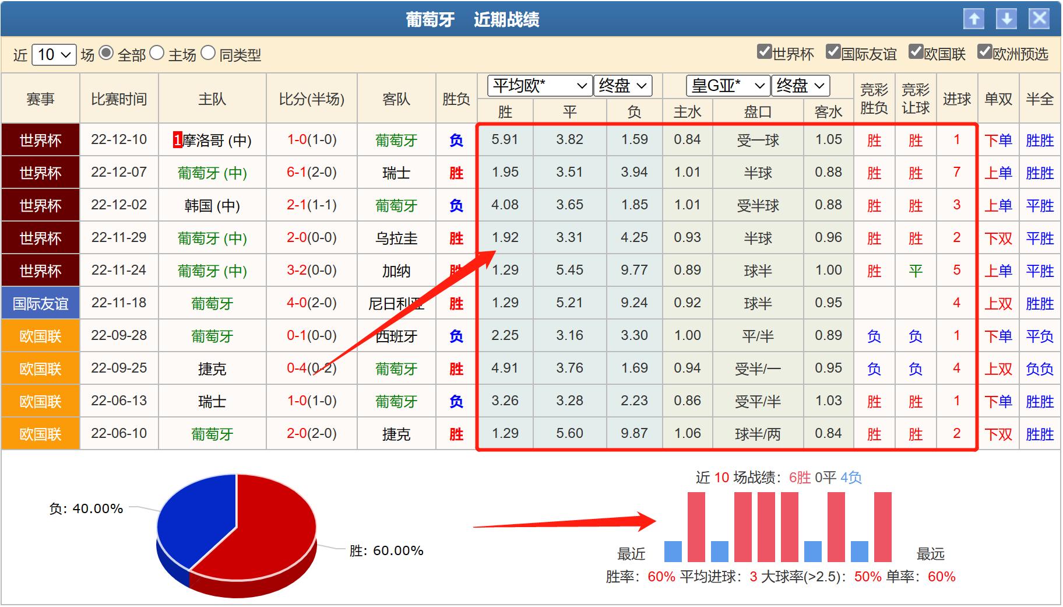This screenshot has width=1063, height=607.
Task: Close the 葡萄牙近期战绩 panel
Action: [x=1039, y=19]
